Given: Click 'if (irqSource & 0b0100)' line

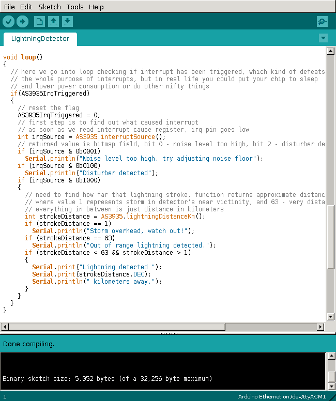Looking at the screenshot, I should [59, 166].
